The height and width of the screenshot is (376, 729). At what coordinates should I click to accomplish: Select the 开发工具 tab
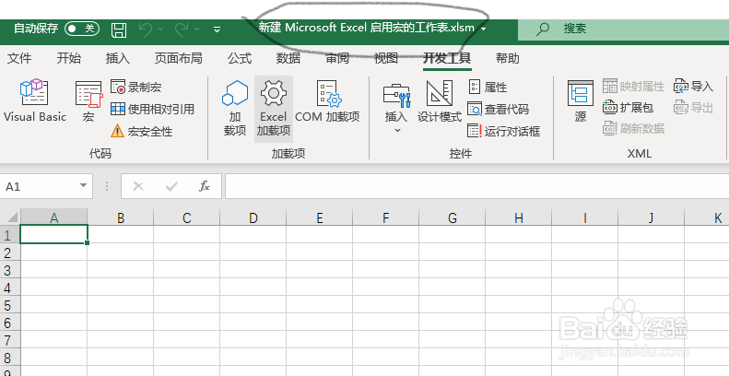(447, 58)
